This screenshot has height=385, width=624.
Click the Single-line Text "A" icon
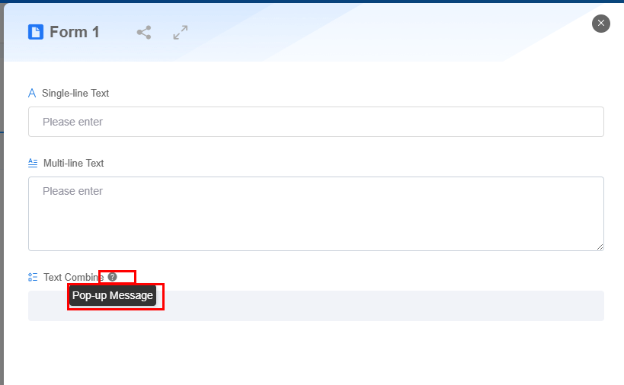[x=32, y=94]
